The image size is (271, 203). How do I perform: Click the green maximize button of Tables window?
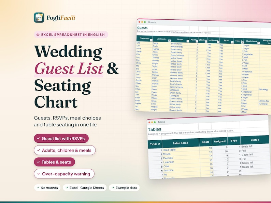pos(155,122)
